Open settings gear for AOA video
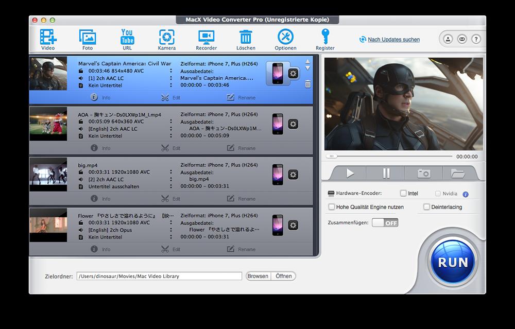 tap(294, 124)
